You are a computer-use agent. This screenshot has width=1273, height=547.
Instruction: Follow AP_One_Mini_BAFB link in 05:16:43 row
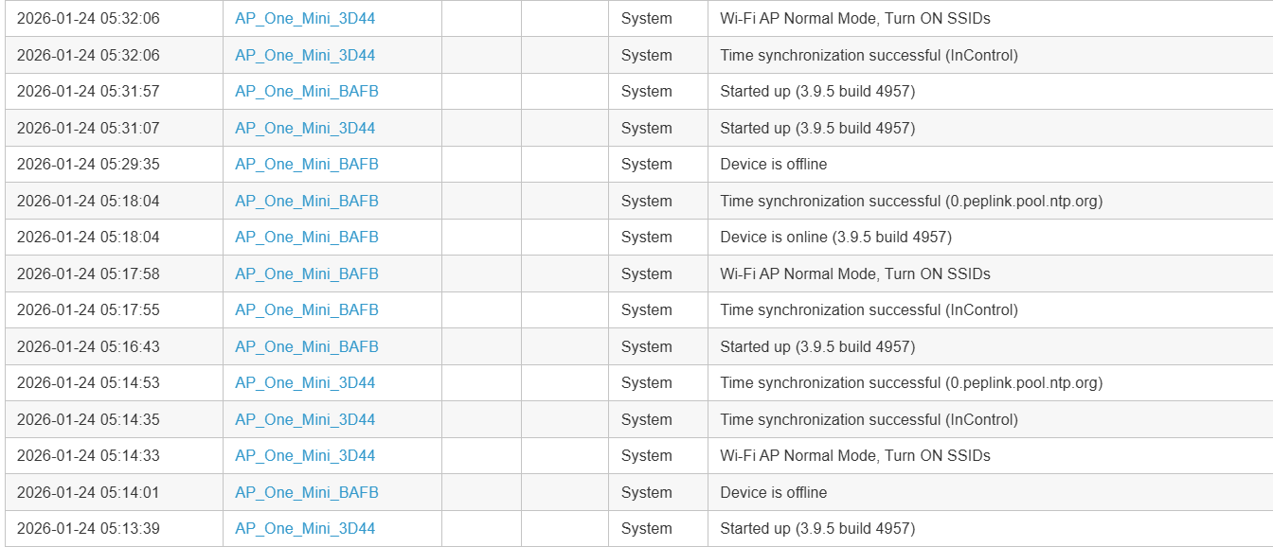click(x=307, y=347)
